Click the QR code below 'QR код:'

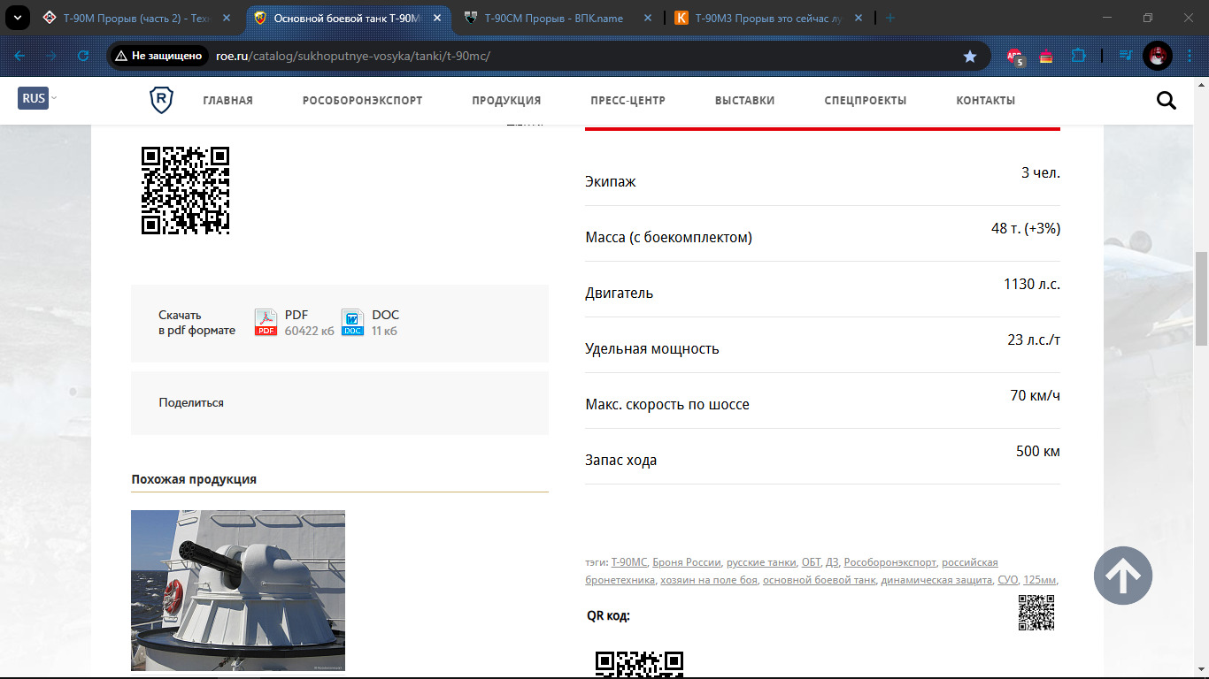[x=639, y=665]
